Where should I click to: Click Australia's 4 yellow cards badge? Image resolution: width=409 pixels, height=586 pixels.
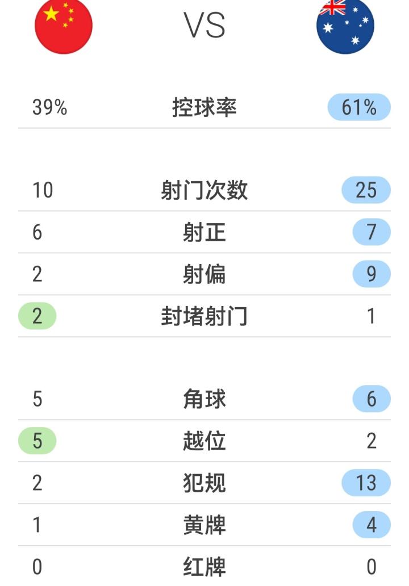pyautogui.click(x=371, y=525)
